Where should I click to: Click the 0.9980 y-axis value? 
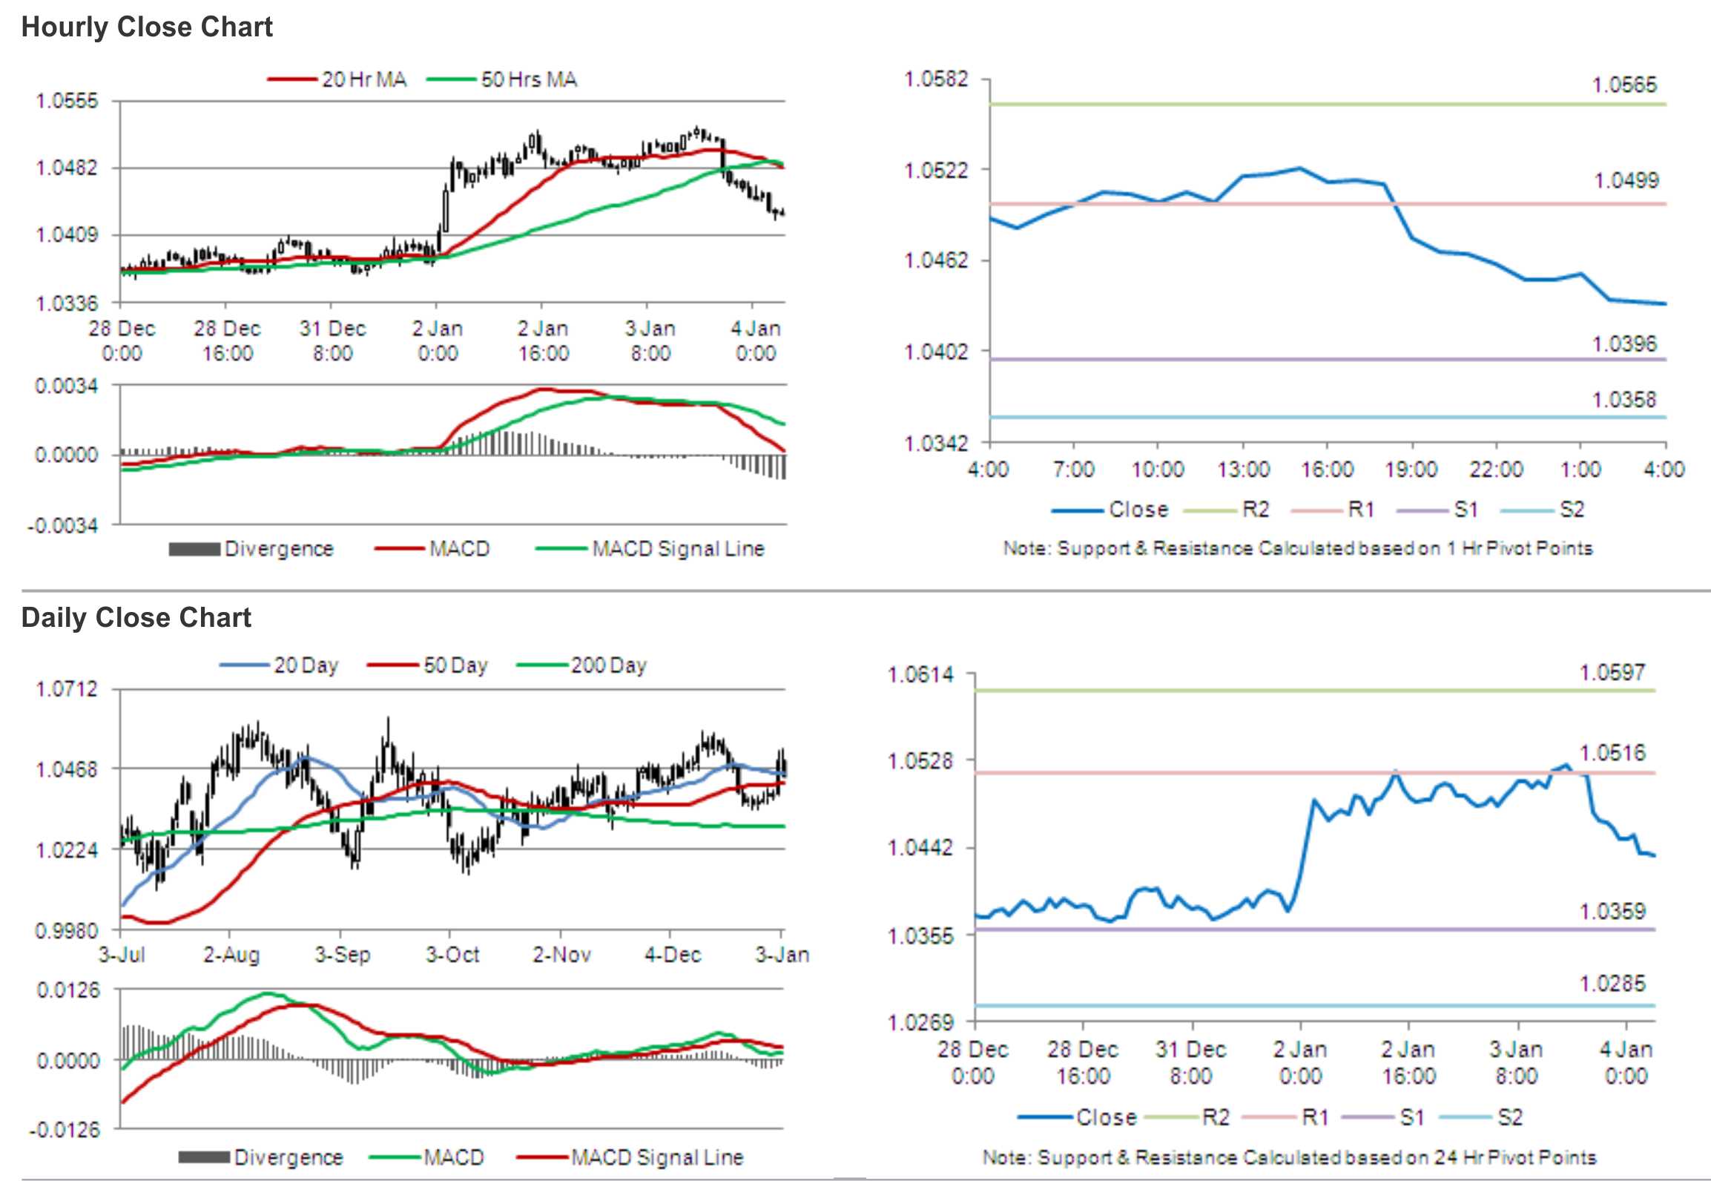pyautogui.click(x=67, y=930)
